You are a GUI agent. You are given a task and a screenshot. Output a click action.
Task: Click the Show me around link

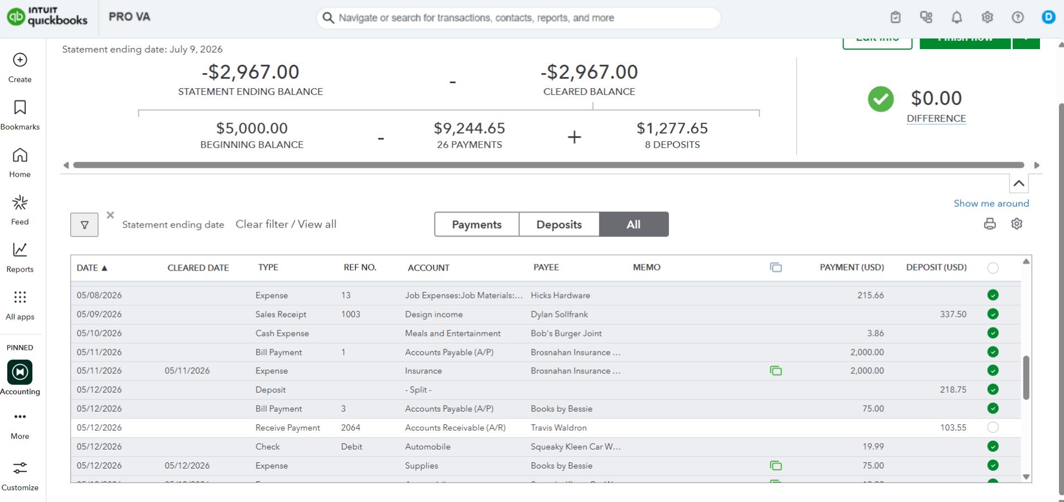[991, 204]
